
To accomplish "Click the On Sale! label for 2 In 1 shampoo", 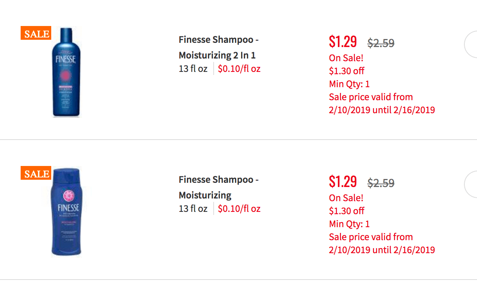I will click(x=346, y=58).
